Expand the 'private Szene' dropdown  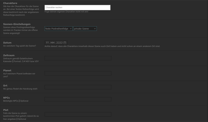(85, 29)
